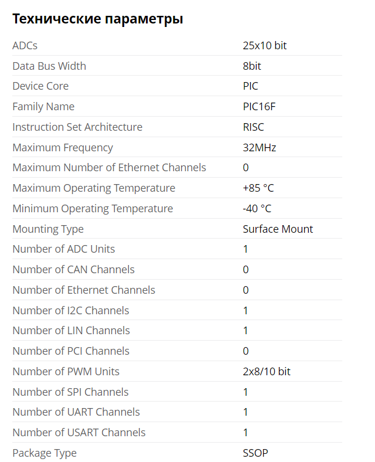This screenshot has width=375, height=462.
Task: Click the "Data Bus Width" label
Action: pyautogui.click(x=49, y=66)
